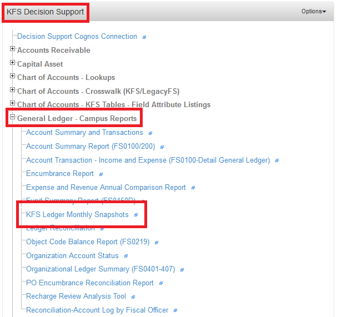The width and height of the screenshot is (337, 317).
Task: Open Decision Support Cognos Connection link
Action: tap(77, 37)
